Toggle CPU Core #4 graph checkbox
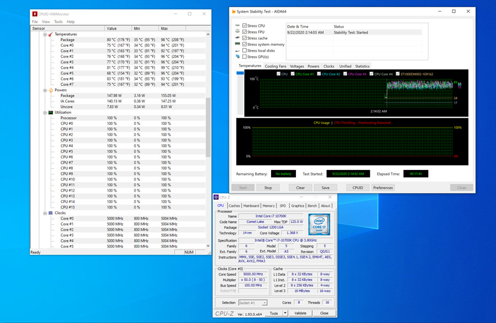The height and width of the screenshot is (323, 496). click(371, 74)
